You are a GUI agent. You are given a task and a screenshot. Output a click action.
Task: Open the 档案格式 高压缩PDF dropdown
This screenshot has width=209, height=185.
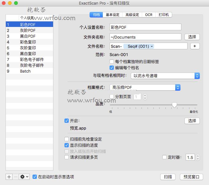pyautogui.click(x=145, y=87)
